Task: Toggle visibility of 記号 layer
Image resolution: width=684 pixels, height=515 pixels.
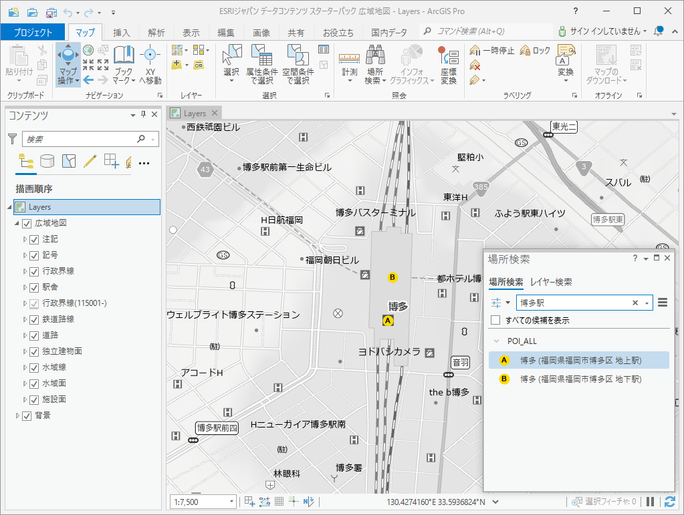Action: click(34, 256)
